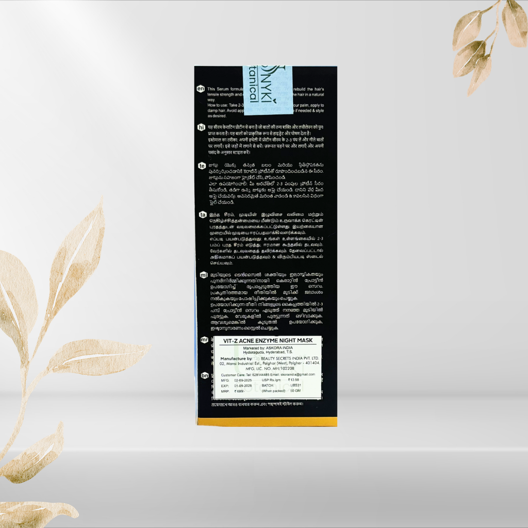Click 'Hyderaguda, Hyderabad, T.S.' address line
The width and height of the screenshot is (528, 528).
click(x=268, y=352)
